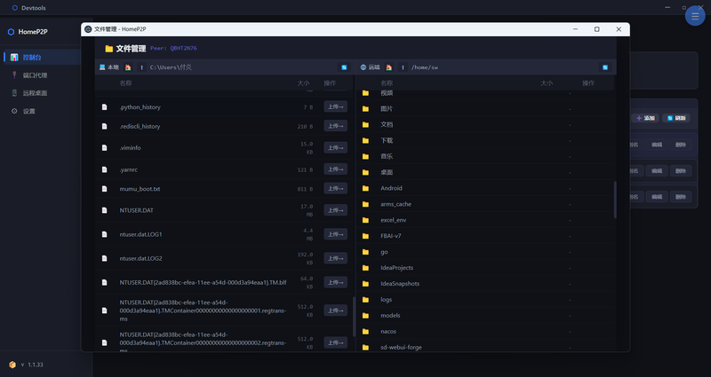Image resolution: width=711 pixels, height=377 pixels.
Task: Click the remote path /home/sw
Action: 425,67
